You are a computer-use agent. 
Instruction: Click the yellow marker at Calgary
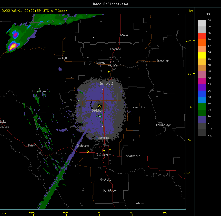pyautogui.click(x=104, y=151)
